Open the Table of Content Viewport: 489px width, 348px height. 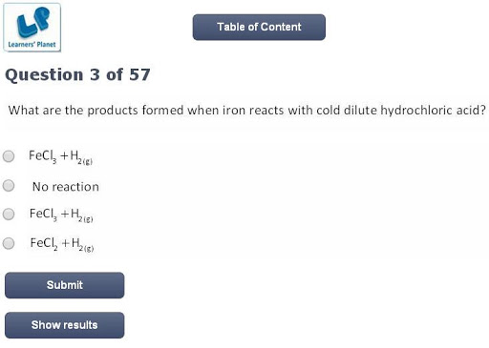[259, 27]
